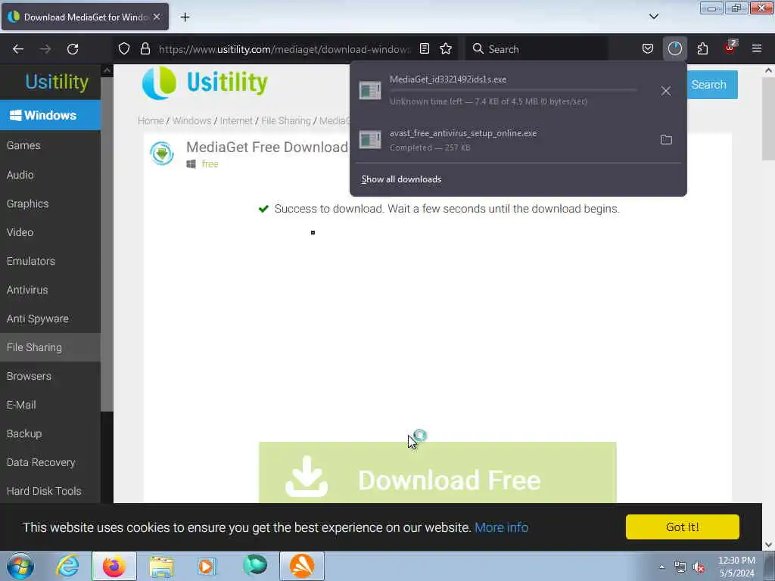Image resolution: width=775 pixels, height=581 pixels.
Task: Open the Games category
Action: click(x=50, y=145)
